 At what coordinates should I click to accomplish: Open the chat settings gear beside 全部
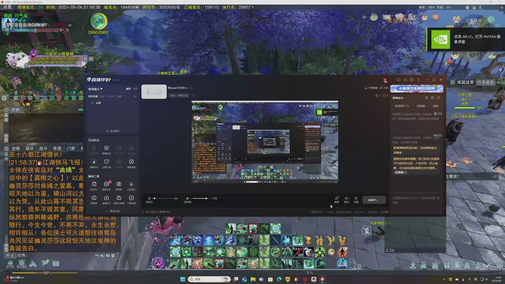tap(6, 148)
